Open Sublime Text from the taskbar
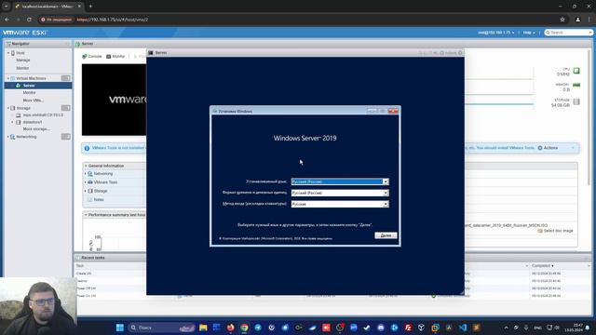This screenshot has height=335, width=596. click(x=476, y=328)
